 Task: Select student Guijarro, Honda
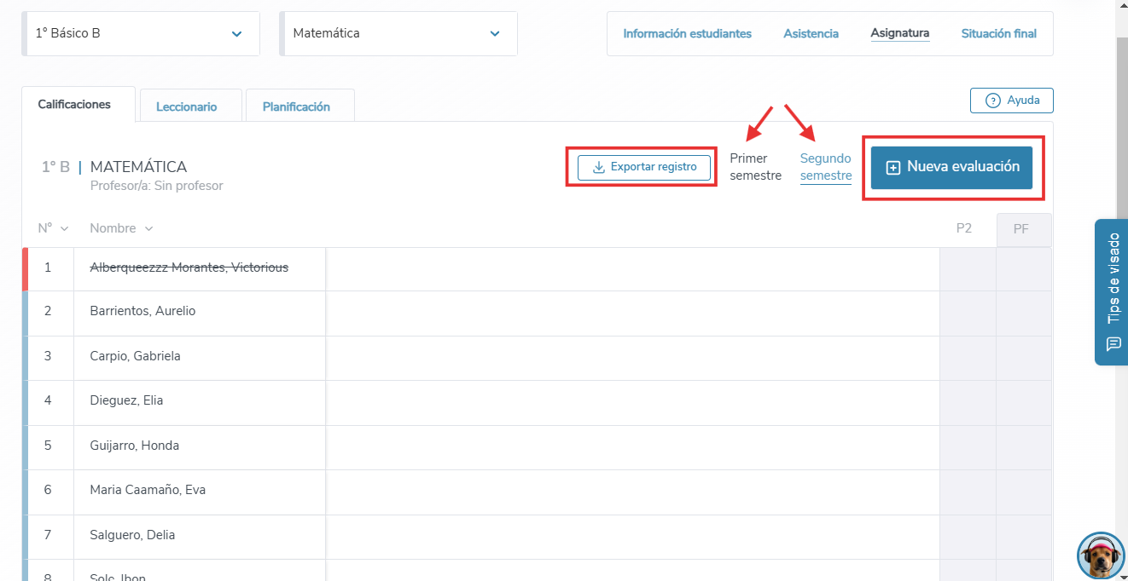[134, 446]
